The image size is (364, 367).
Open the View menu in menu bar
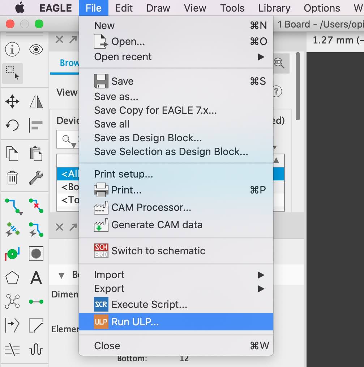pos(195,8)
